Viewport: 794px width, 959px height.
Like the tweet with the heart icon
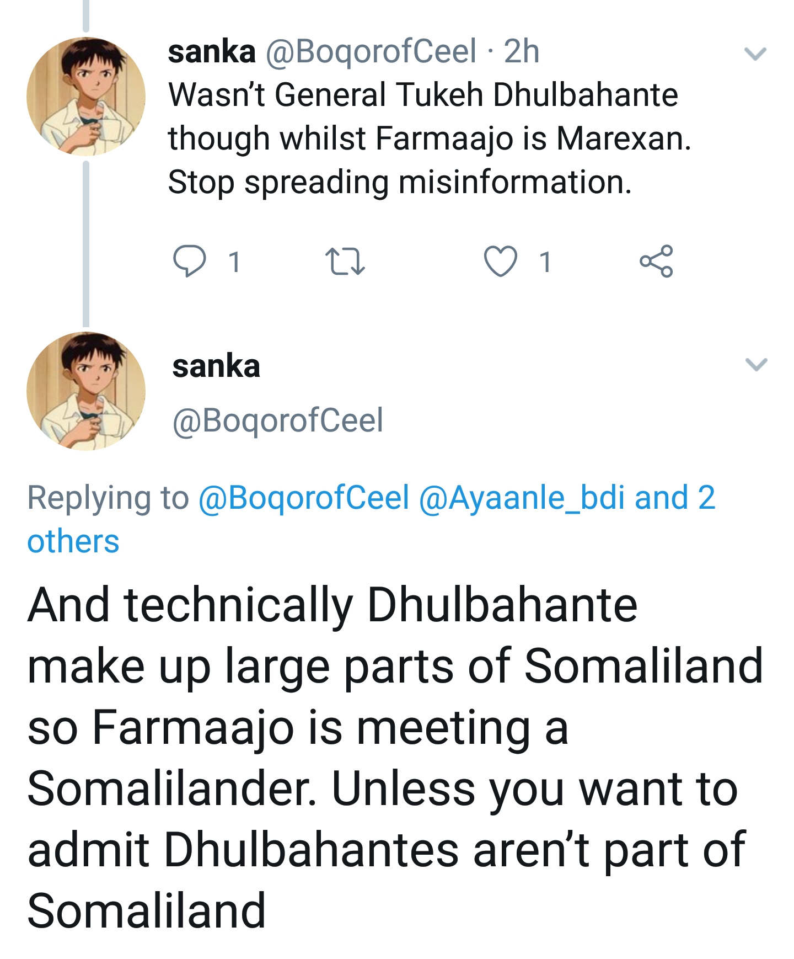tap(500, 262)
